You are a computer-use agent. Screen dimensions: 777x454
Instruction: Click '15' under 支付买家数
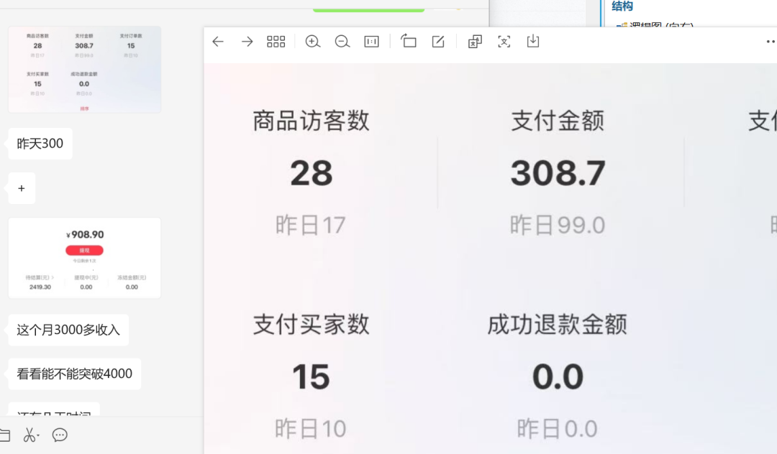click(311, 377)
